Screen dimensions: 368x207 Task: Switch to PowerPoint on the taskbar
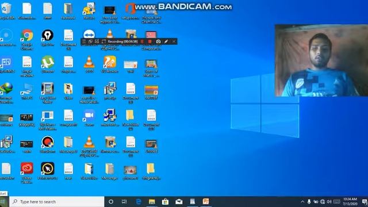pos(206,202)
